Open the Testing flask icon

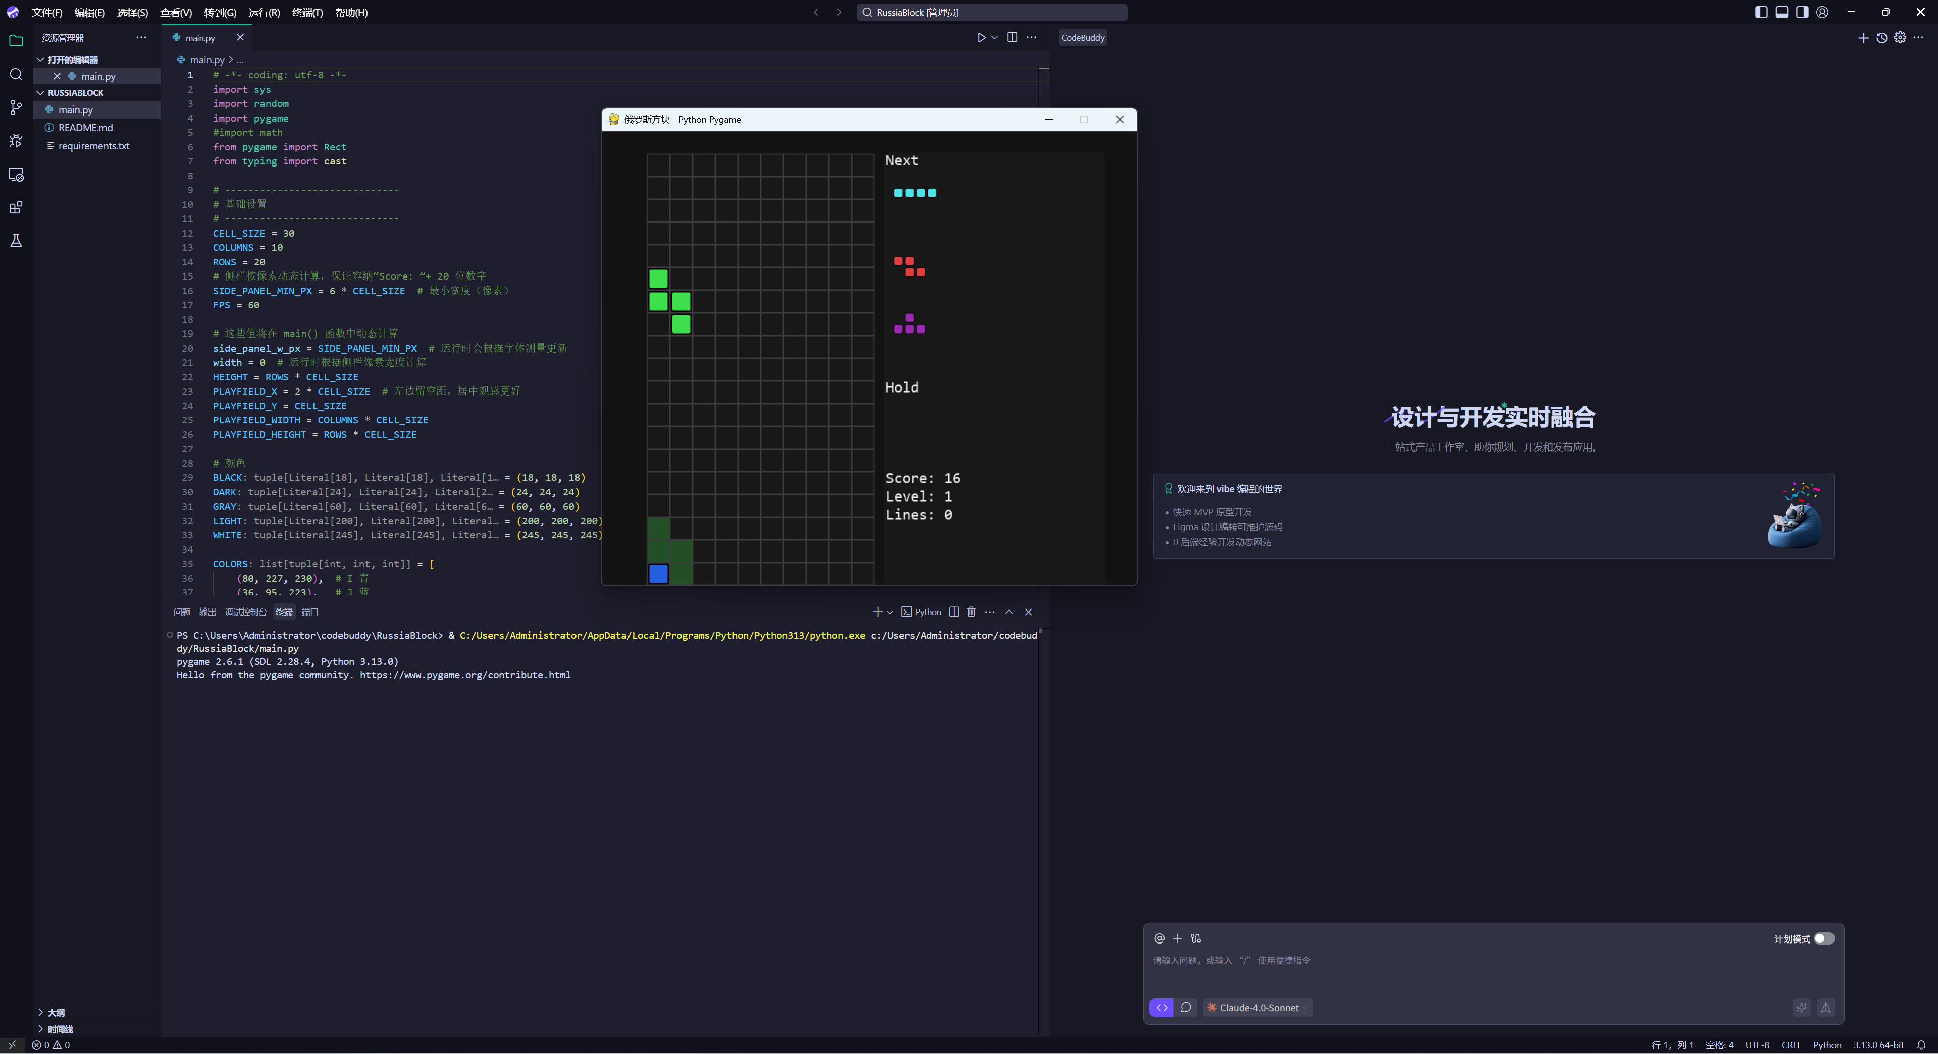16,241
